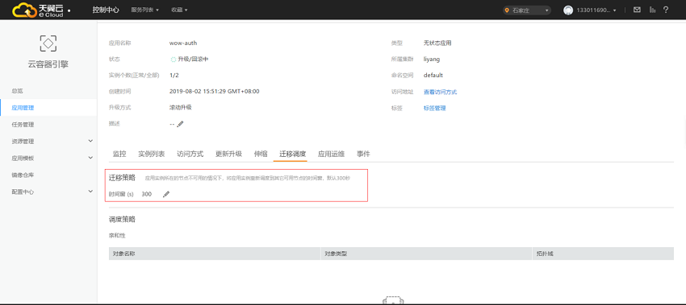Open the mail message icon

[637, 10]
